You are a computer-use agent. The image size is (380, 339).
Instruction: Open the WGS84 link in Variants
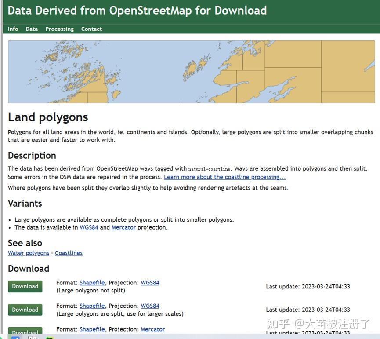click(x=89, y=227)
